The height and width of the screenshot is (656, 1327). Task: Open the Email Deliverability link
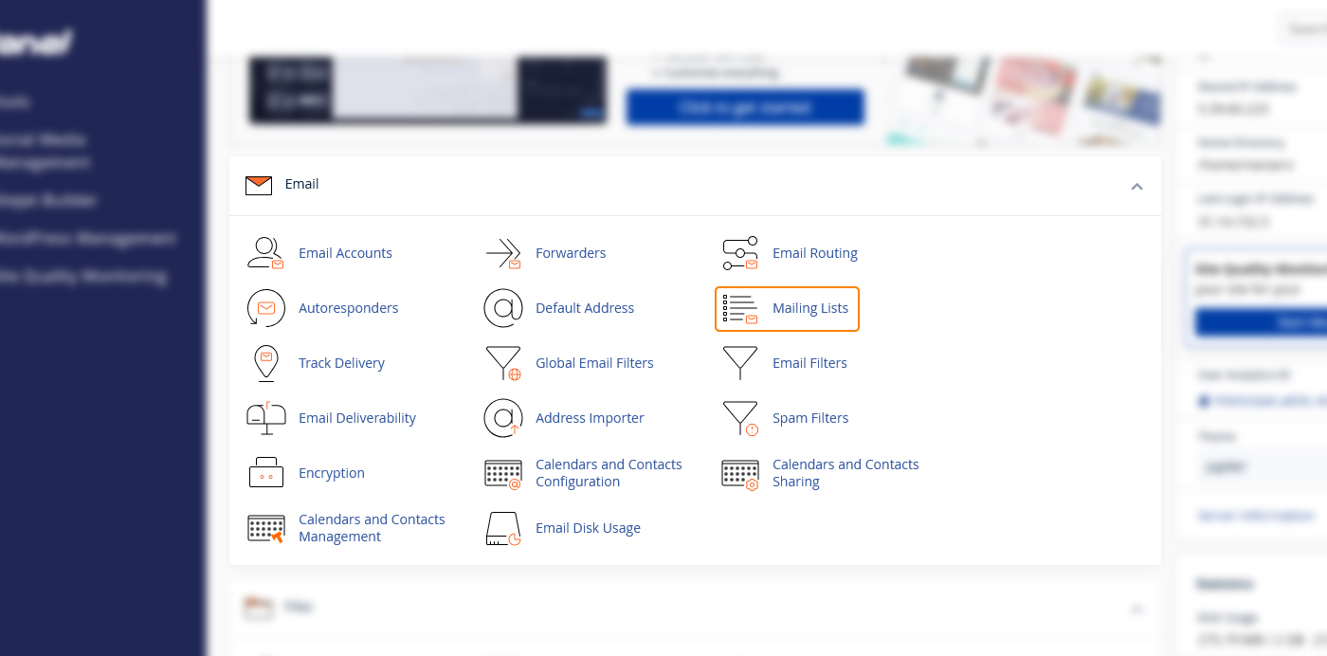(356, 418)
